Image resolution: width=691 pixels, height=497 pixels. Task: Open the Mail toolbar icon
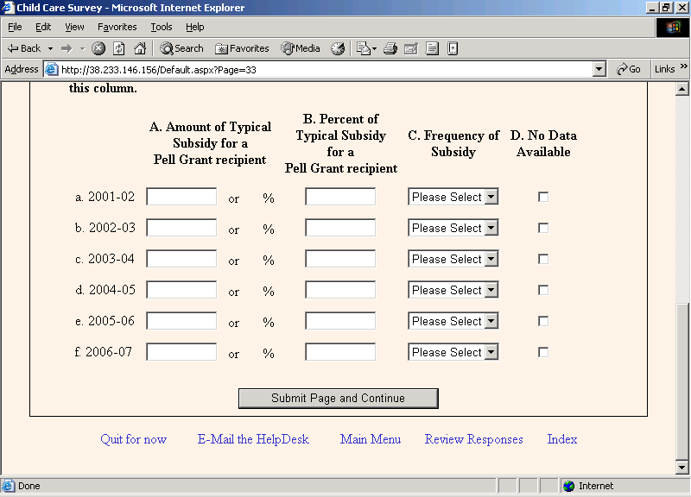click(x=363, y=48)
